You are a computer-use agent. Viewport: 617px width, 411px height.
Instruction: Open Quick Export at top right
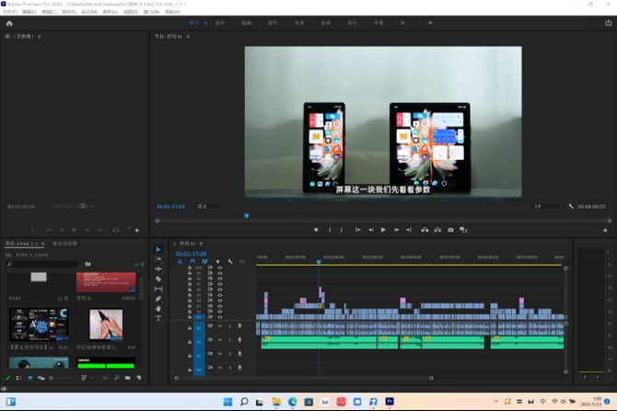609,23
